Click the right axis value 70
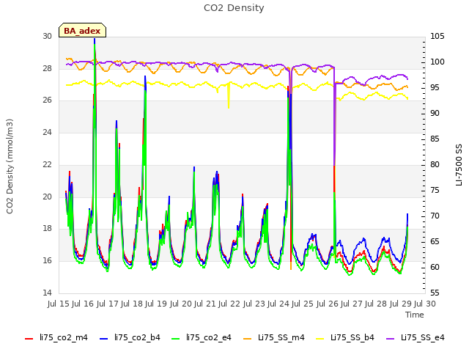Screen dimensions: 469x352 click(x=435, y=216)
